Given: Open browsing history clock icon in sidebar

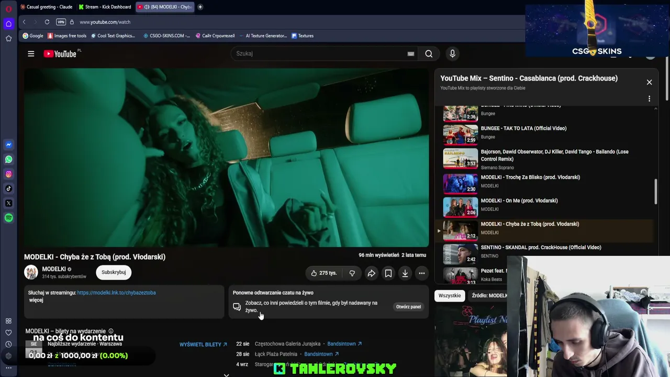Looking at the screenshot, I should pos(8,344).
